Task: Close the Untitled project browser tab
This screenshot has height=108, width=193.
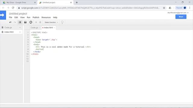Action: pyautogui.click(x=71, y=2)
